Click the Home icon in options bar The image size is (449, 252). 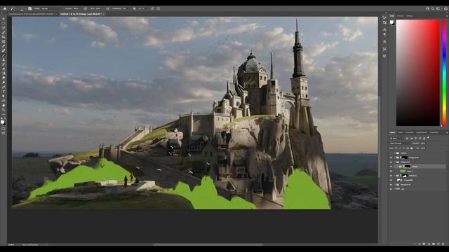tap(5, 8)
